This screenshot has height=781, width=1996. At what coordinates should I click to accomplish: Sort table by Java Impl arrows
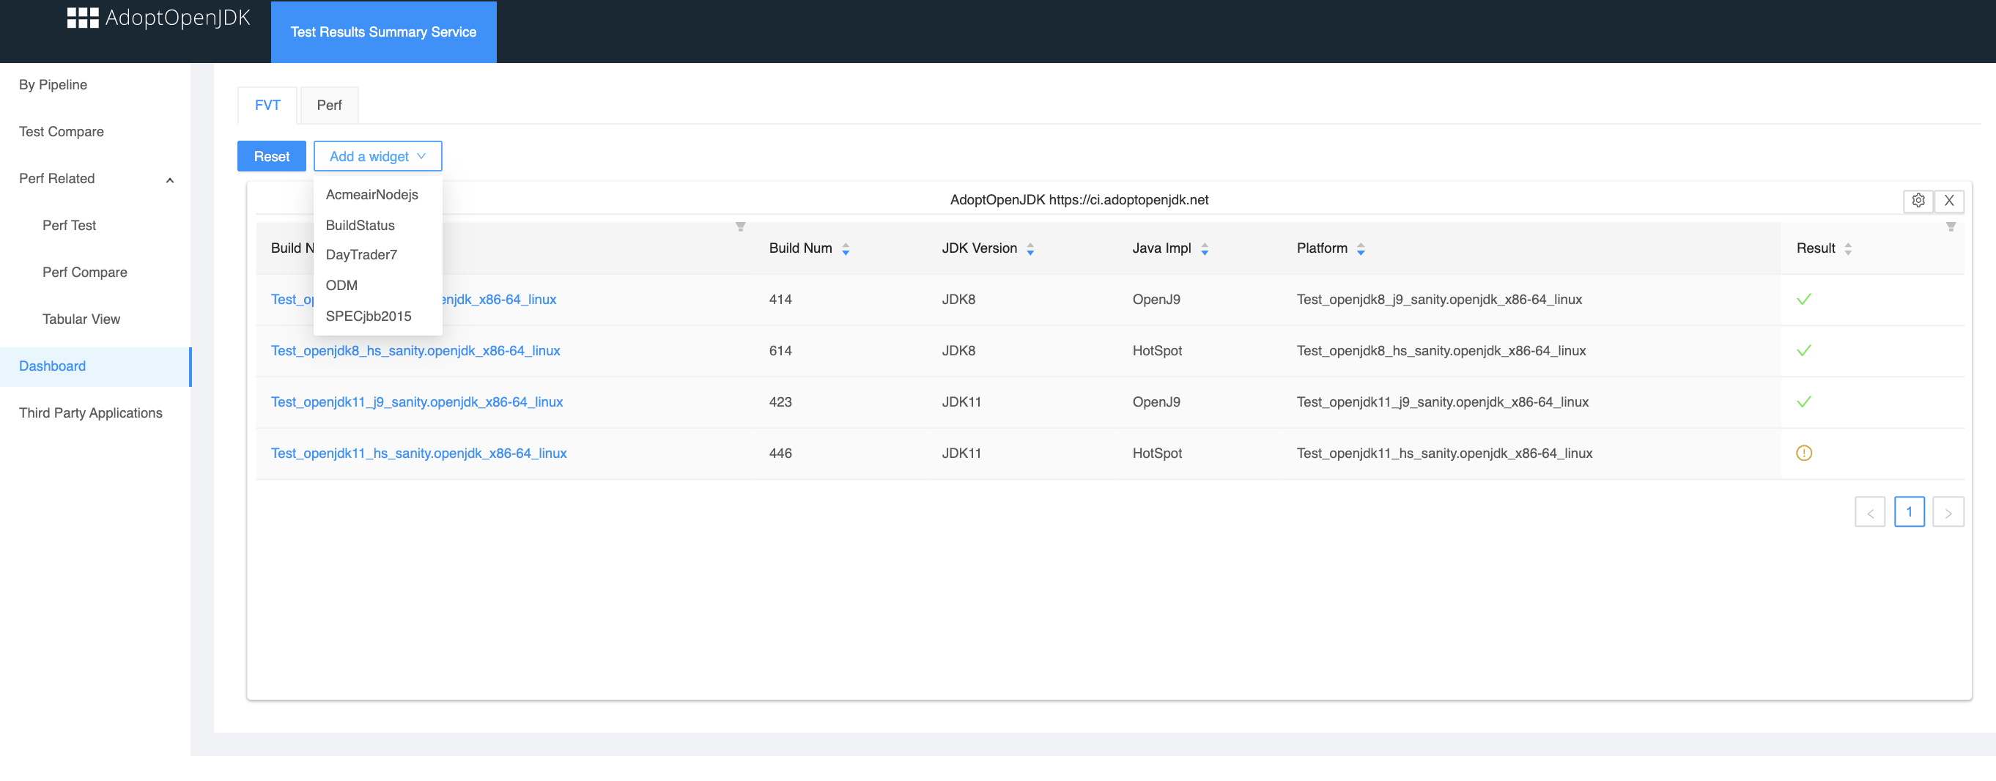(x=1205, y=248)
